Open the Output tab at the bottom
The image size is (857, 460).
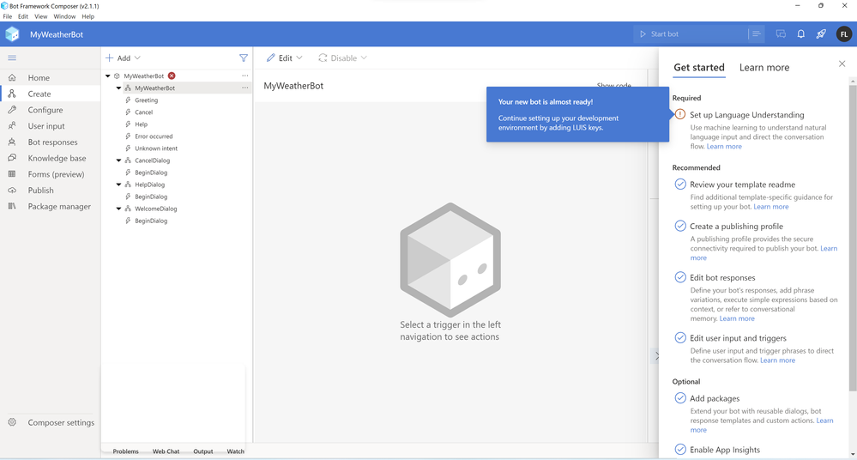(202, 451)
